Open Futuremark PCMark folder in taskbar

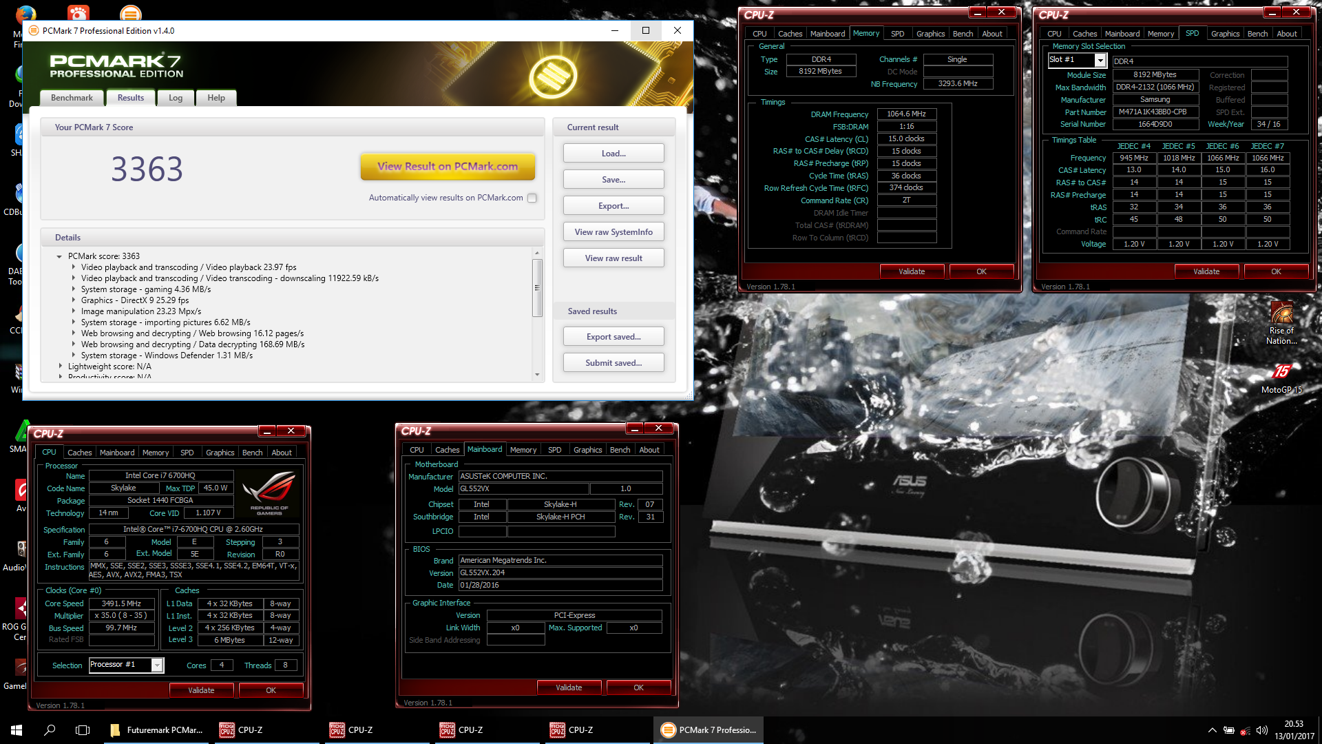click(x=157, y=730)
